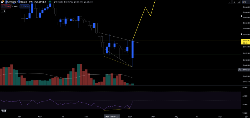The image size is (250, 118).
Task: Click the red 0.05596 sell price button
Action: 6,6
